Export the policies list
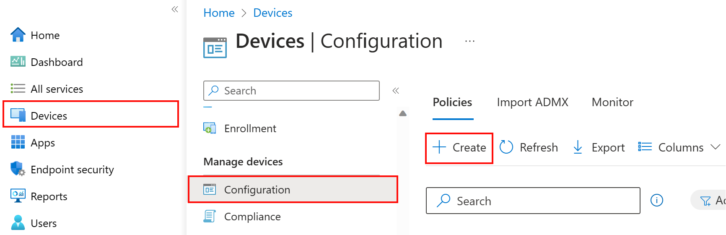The image size is (726, 235). (x=599, y=147)
